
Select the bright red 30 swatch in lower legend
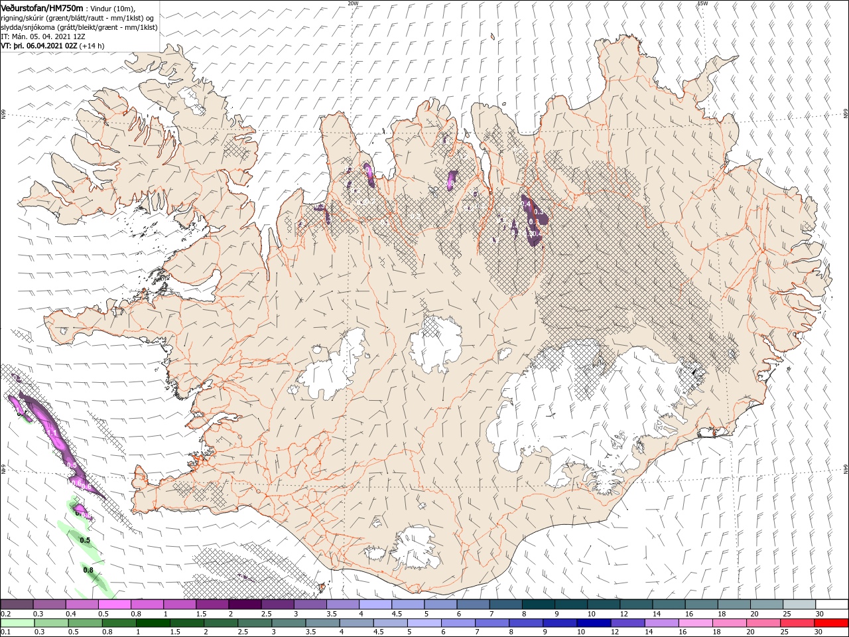point(831,623)
